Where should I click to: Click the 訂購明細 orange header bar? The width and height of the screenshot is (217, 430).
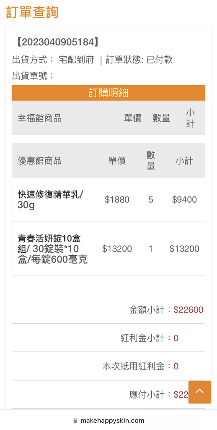[108, 93]
